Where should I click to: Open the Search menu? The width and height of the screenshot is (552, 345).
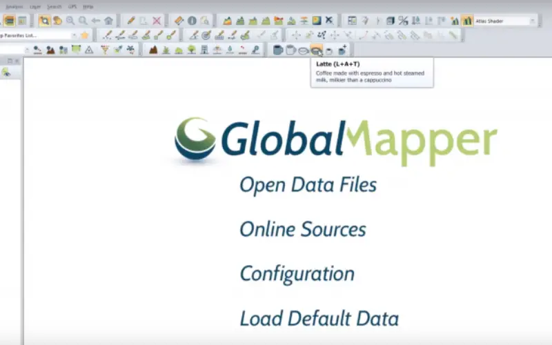click(55, 7)
